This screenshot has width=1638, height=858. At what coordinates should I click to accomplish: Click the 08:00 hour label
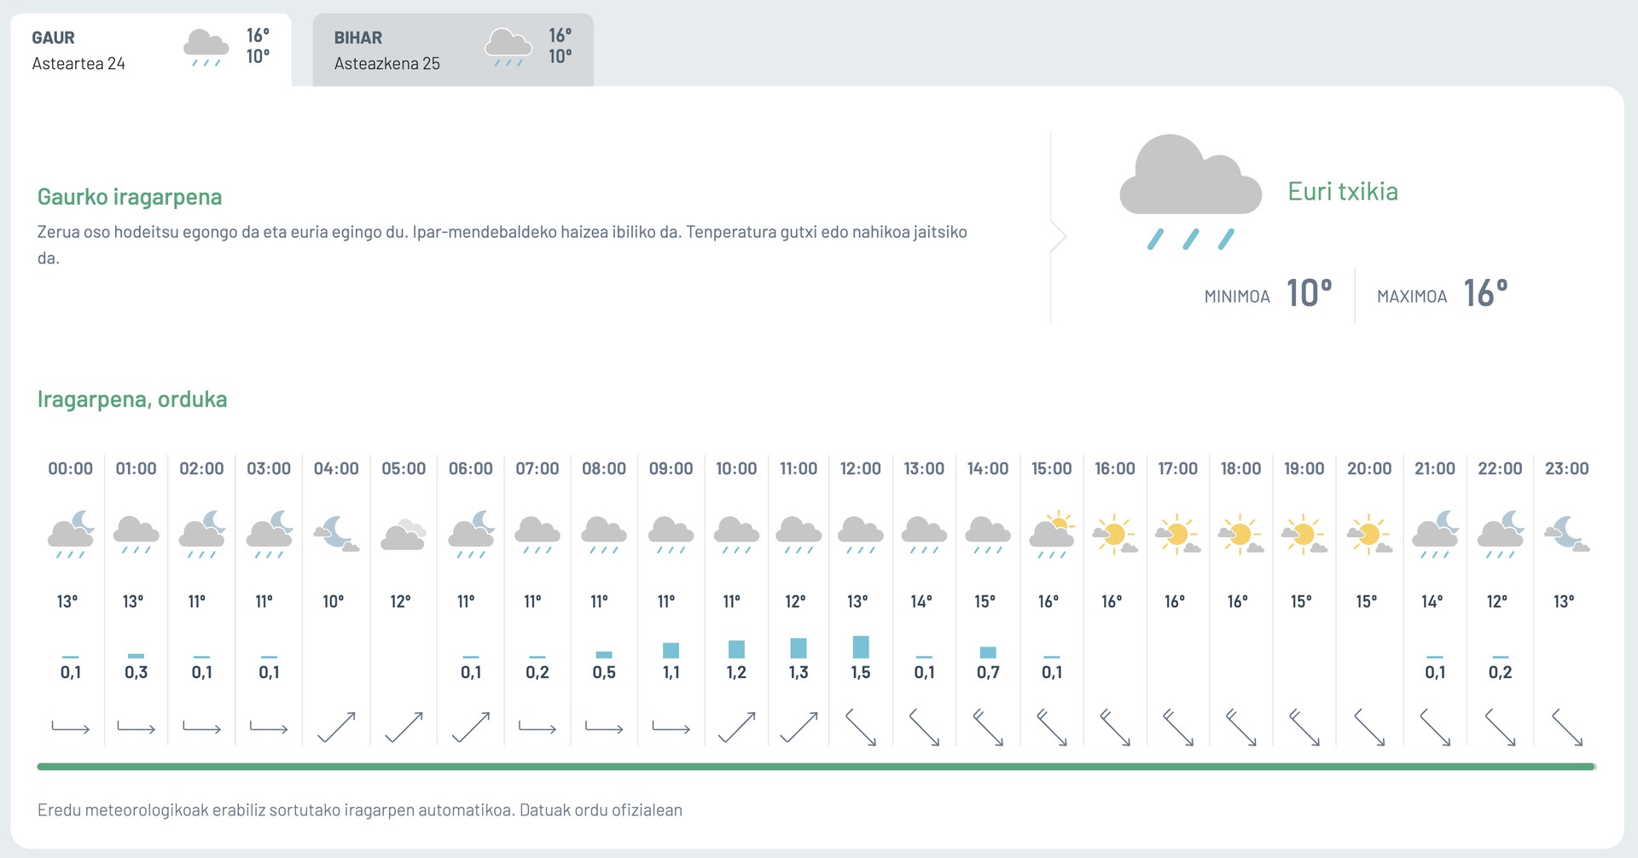[604, 468]
